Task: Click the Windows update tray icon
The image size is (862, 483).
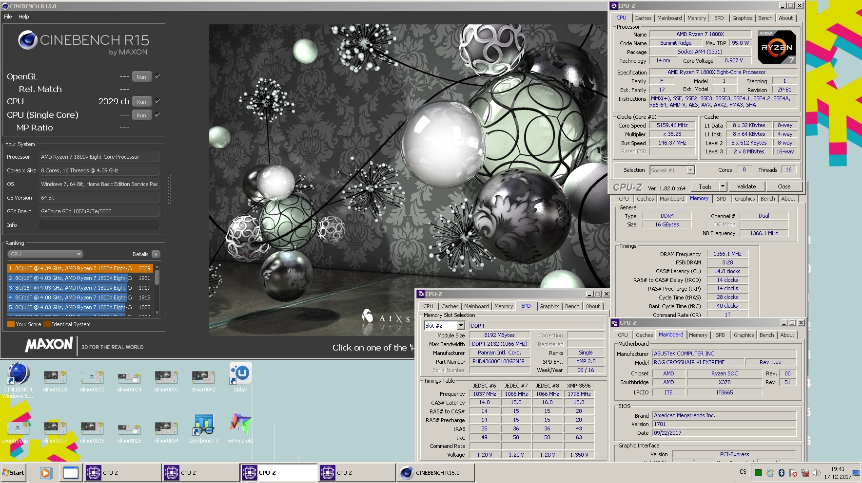Action: coord(769,473)
